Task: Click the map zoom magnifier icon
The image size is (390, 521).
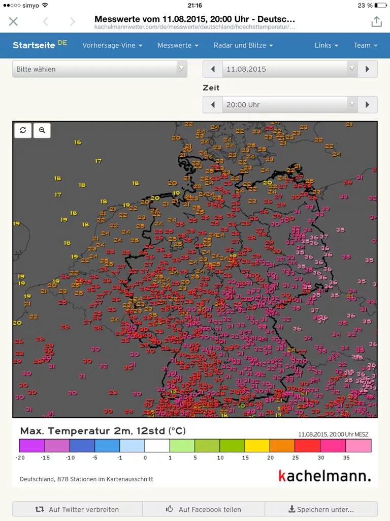Action: 42,130
